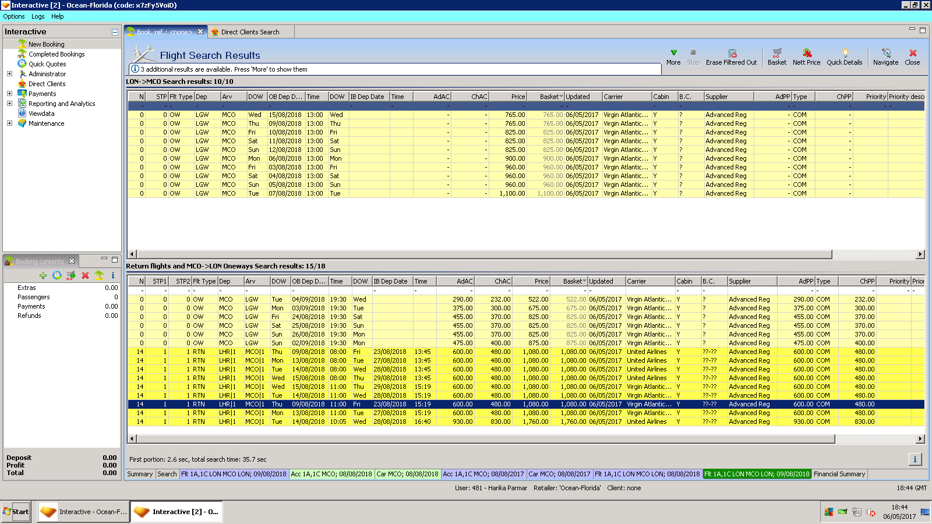Click the Erase Filtered Out icon
932x524 pixels.
[732, 53]
